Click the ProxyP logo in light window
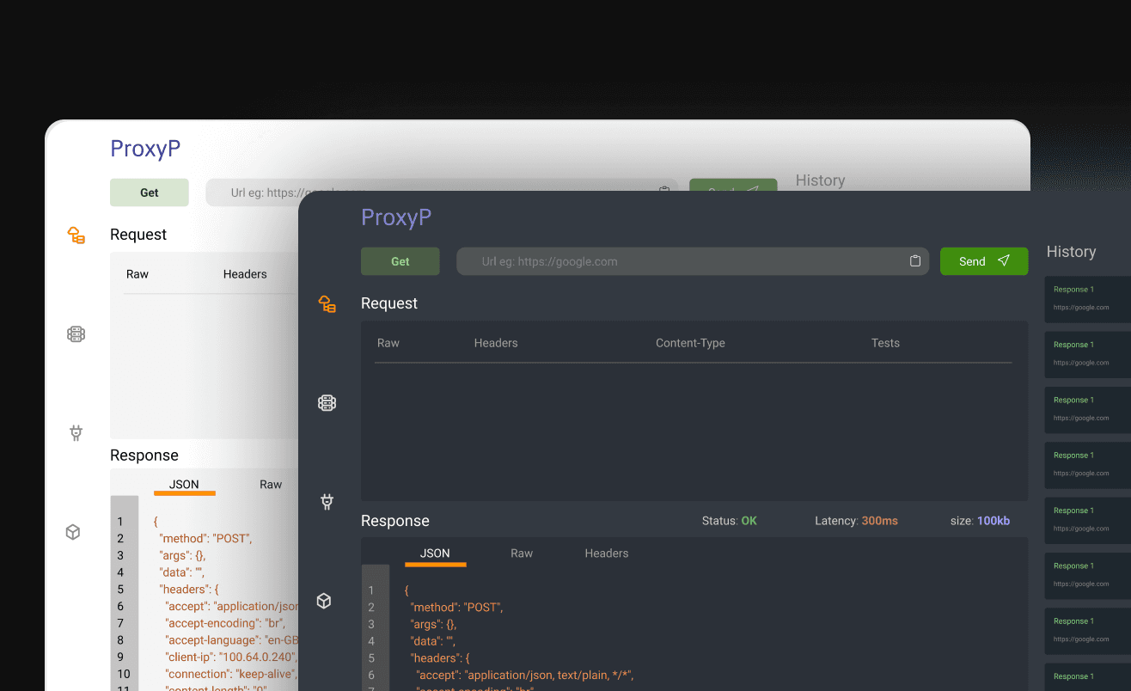The image size is (1131, 691). tap(145, 149)
